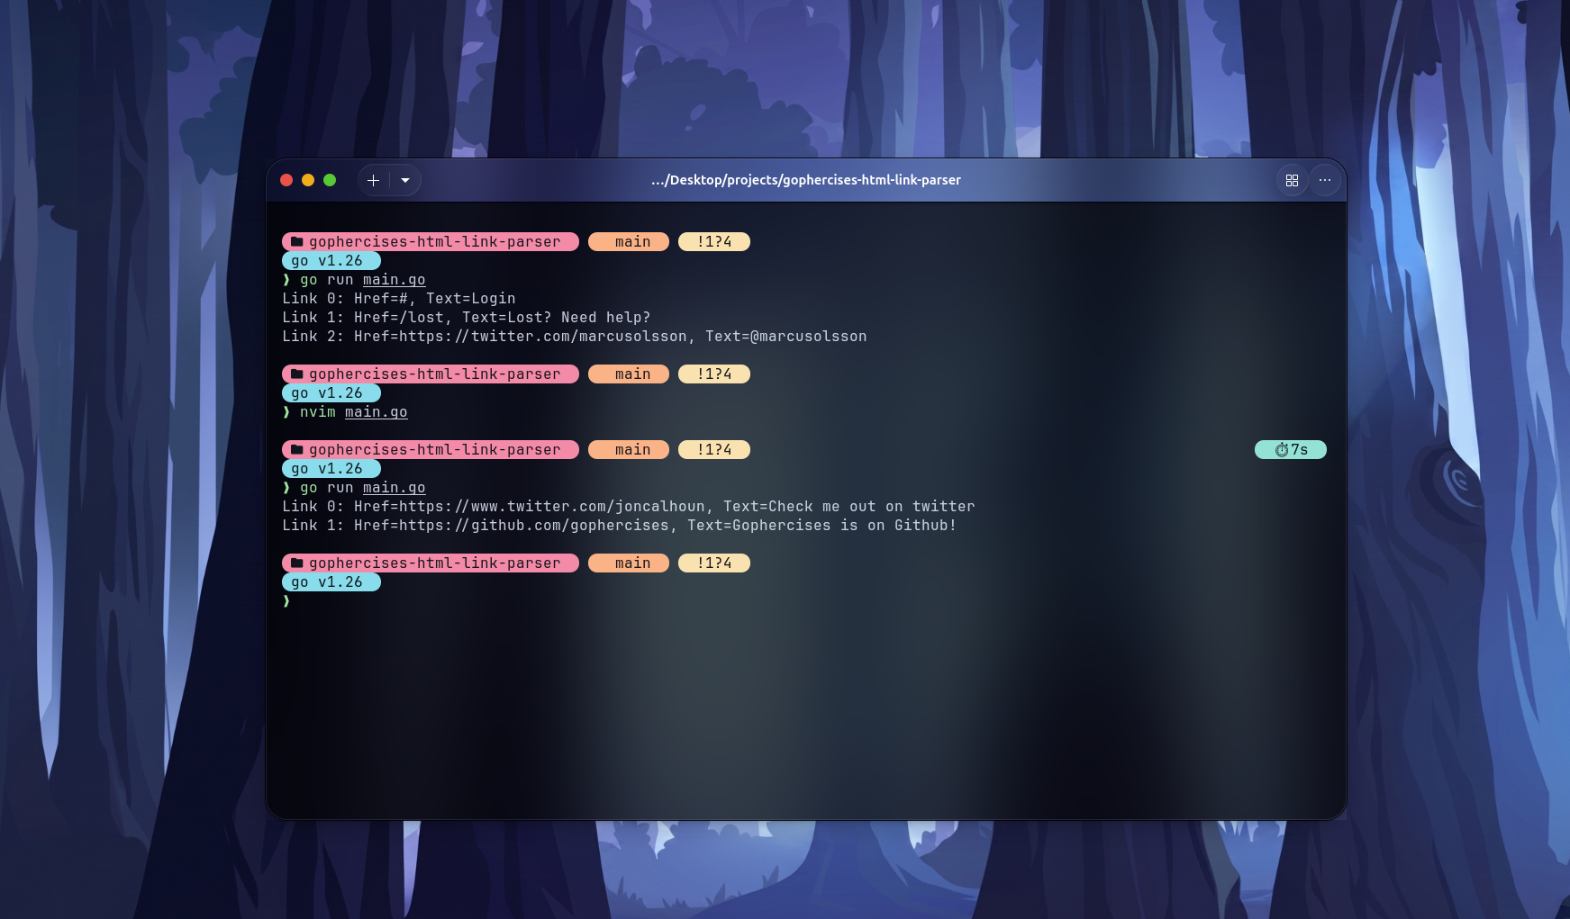Image resolution: width=1570 pixels, height=919 pixels.
Task: Click the '!1?4' git status in first prompt
Action: coord(714,241)
